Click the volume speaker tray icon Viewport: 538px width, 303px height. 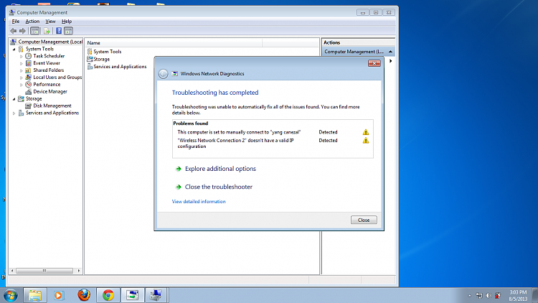pos(489,295)
